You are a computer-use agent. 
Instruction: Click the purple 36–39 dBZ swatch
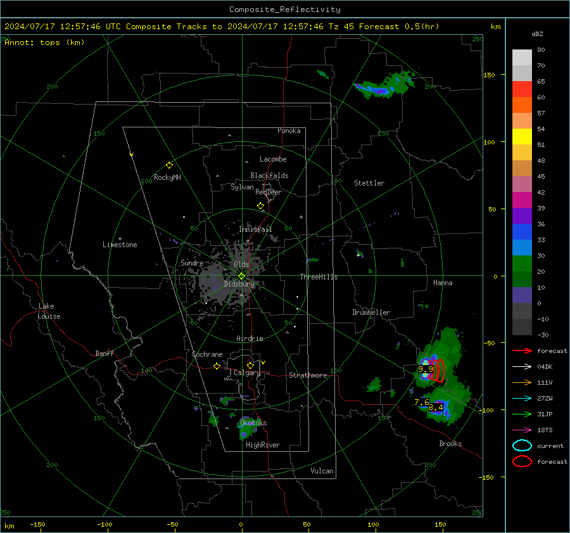point(522,216)
